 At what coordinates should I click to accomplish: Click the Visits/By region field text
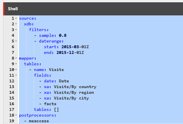tap(74, 92)
